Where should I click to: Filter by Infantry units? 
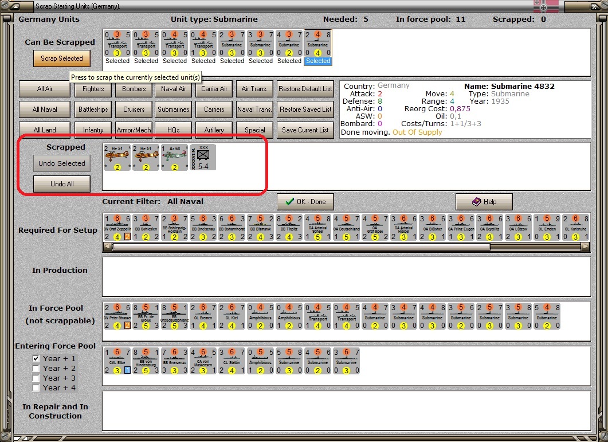(x=93, y=130)
